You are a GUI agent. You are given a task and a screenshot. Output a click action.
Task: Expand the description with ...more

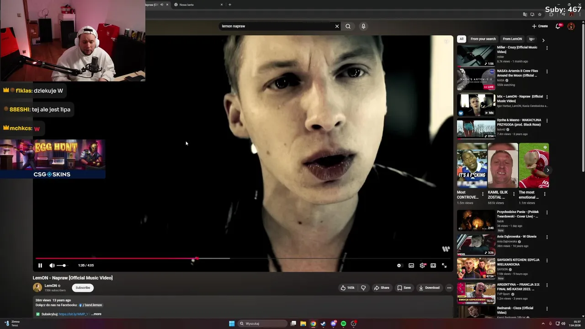(x=96, y=314)
